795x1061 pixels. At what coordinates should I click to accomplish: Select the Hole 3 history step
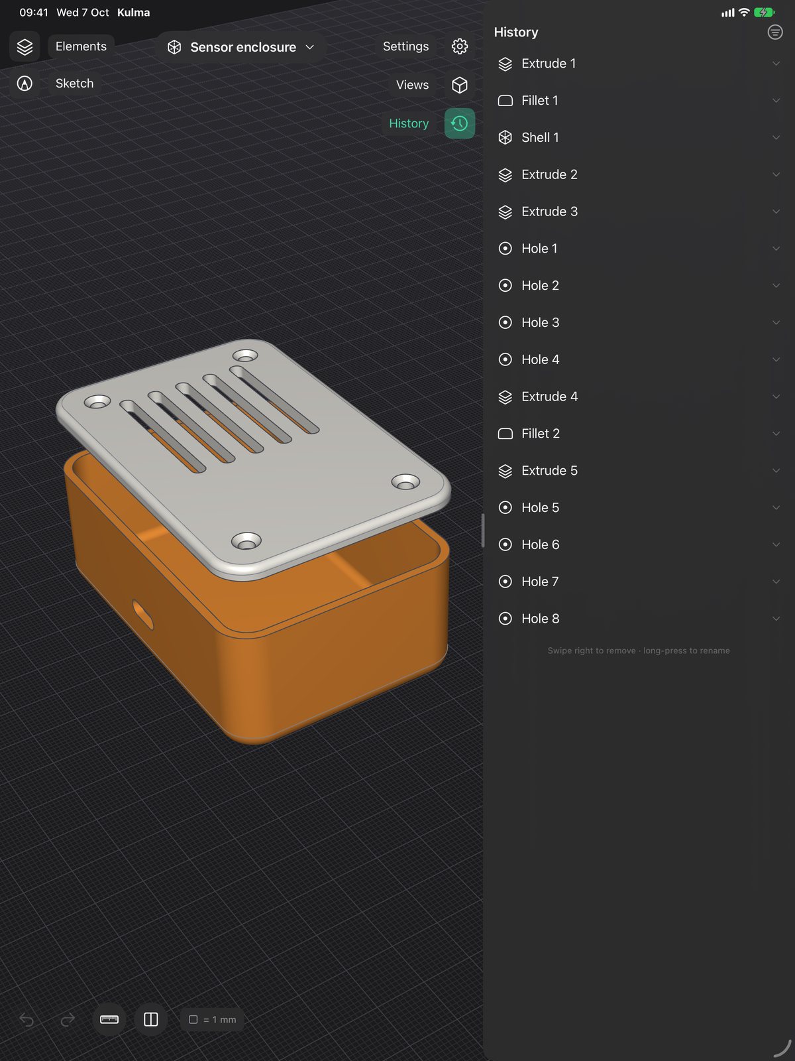639,322
